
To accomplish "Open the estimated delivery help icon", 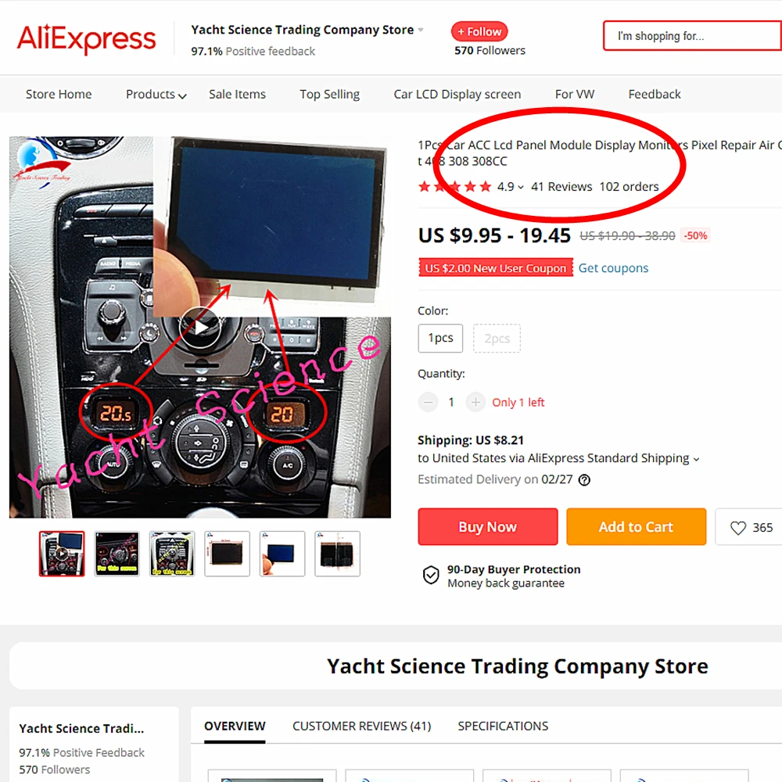I will [584, 480].
